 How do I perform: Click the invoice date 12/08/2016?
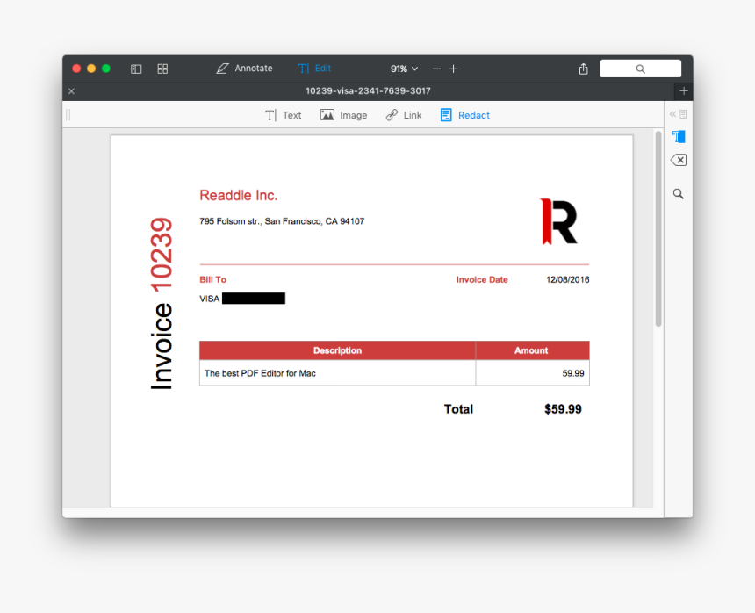[568, 280]
